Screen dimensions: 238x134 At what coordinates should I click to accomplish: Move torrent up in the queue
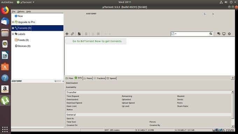pyautogui.click(x=105, y=34)
